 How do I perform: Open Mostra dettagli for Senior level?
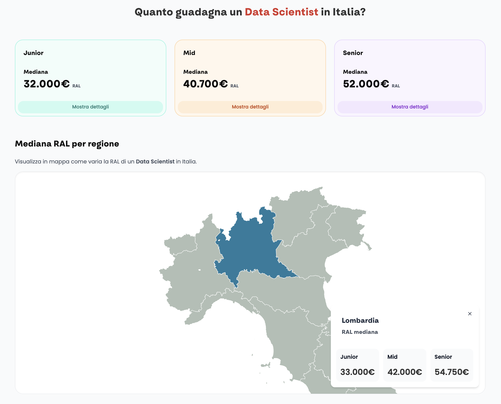coord(410,107)
